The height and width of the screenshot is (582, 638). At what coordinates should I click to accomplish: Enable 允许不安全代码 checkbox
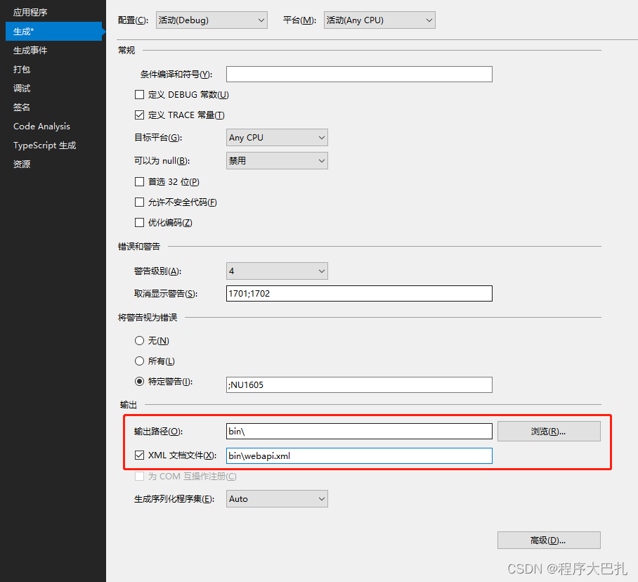(x=140, y=202)
